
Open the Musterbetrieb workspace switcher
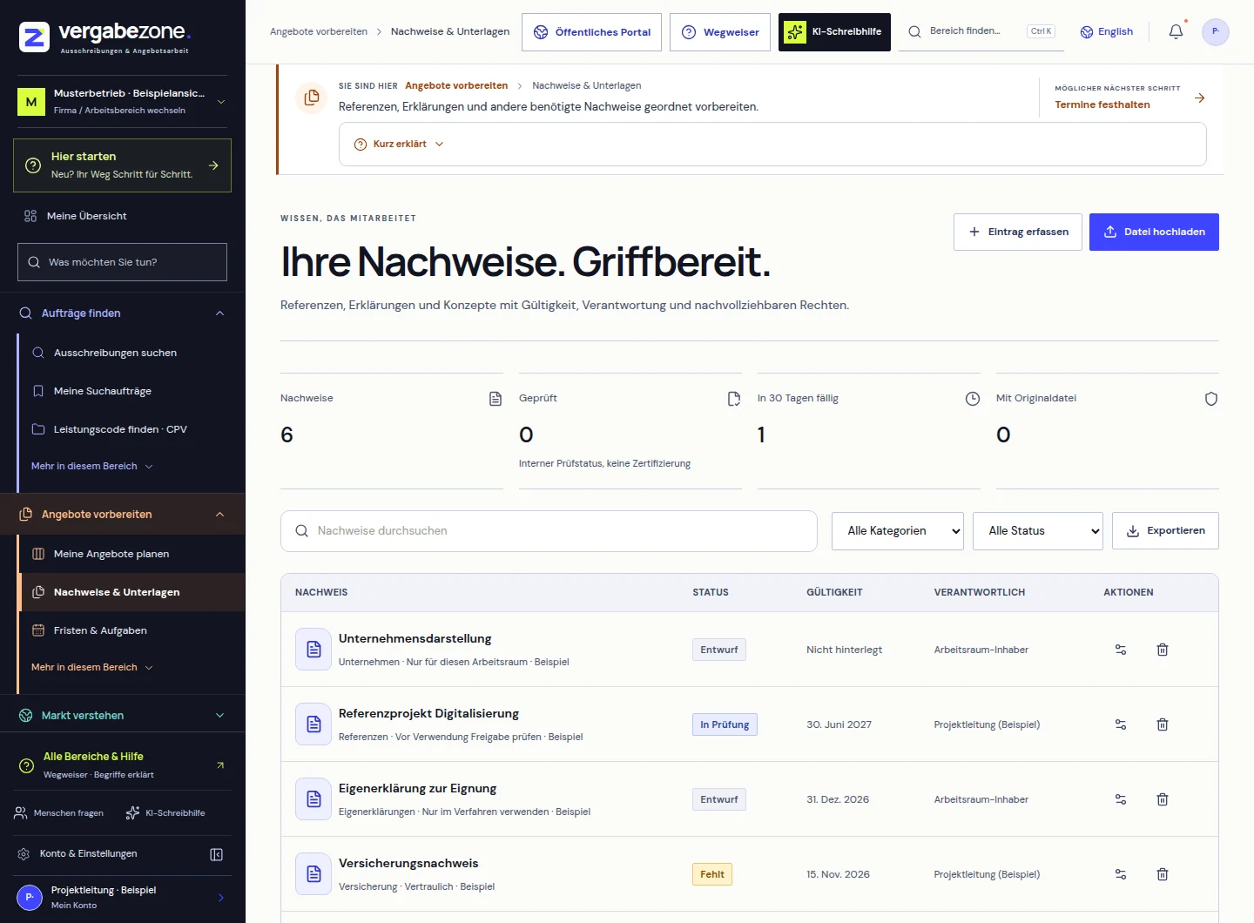[x=122, y=102]
